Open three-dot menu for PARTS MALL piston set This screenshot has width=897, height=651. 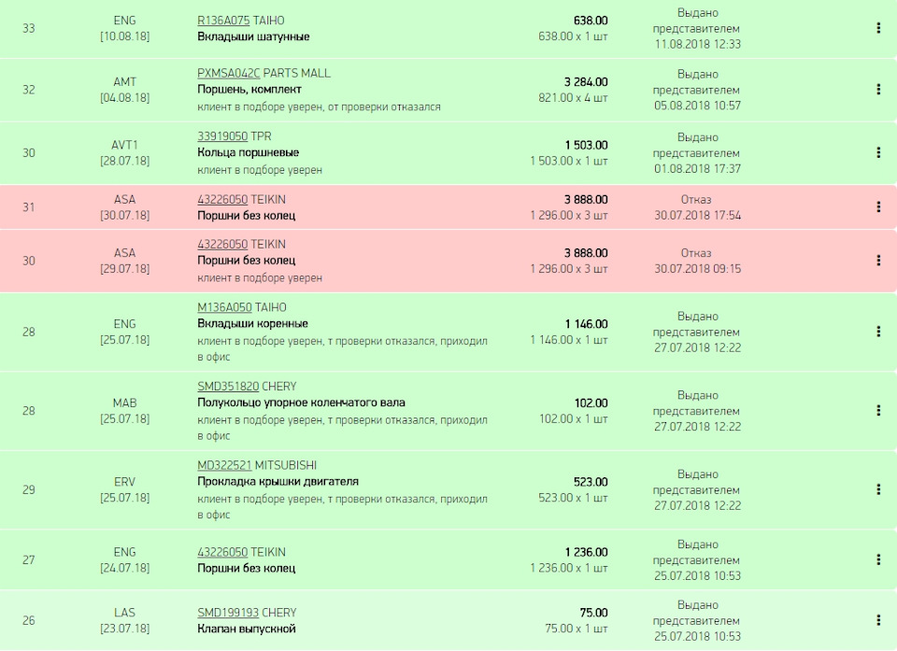click(878, 90)
